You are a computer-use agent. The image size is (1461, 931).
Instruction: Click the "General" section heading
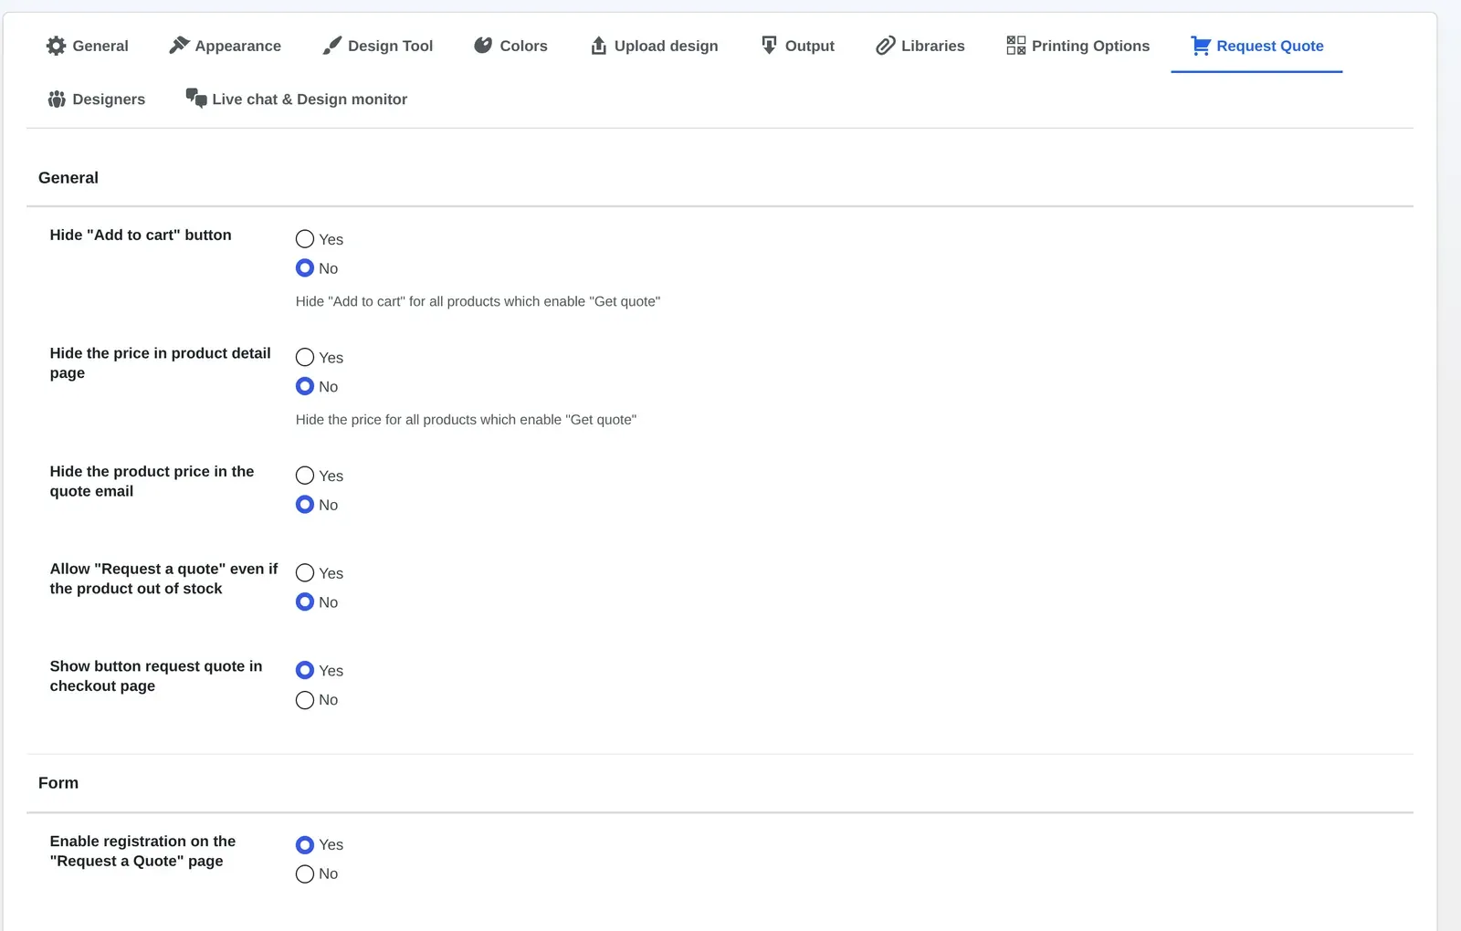tap(68, 178)
